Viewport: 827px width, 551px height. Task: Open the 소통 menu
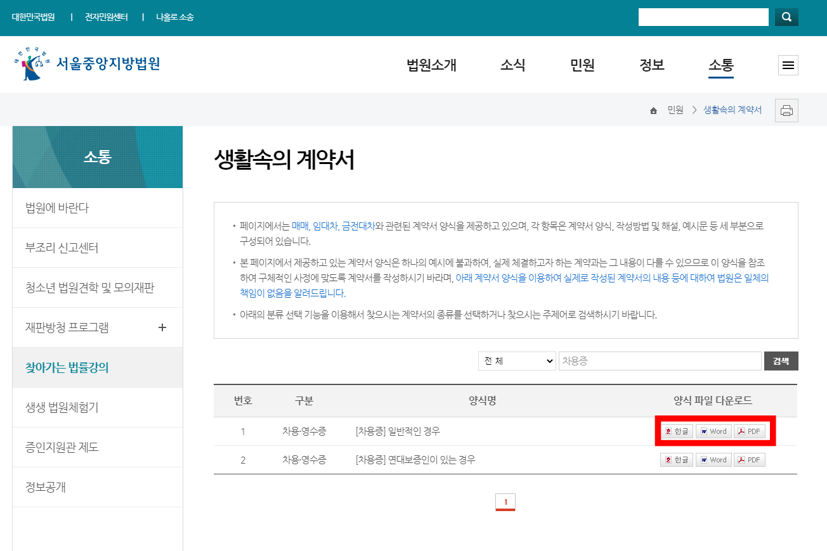[x=720, y=65]
